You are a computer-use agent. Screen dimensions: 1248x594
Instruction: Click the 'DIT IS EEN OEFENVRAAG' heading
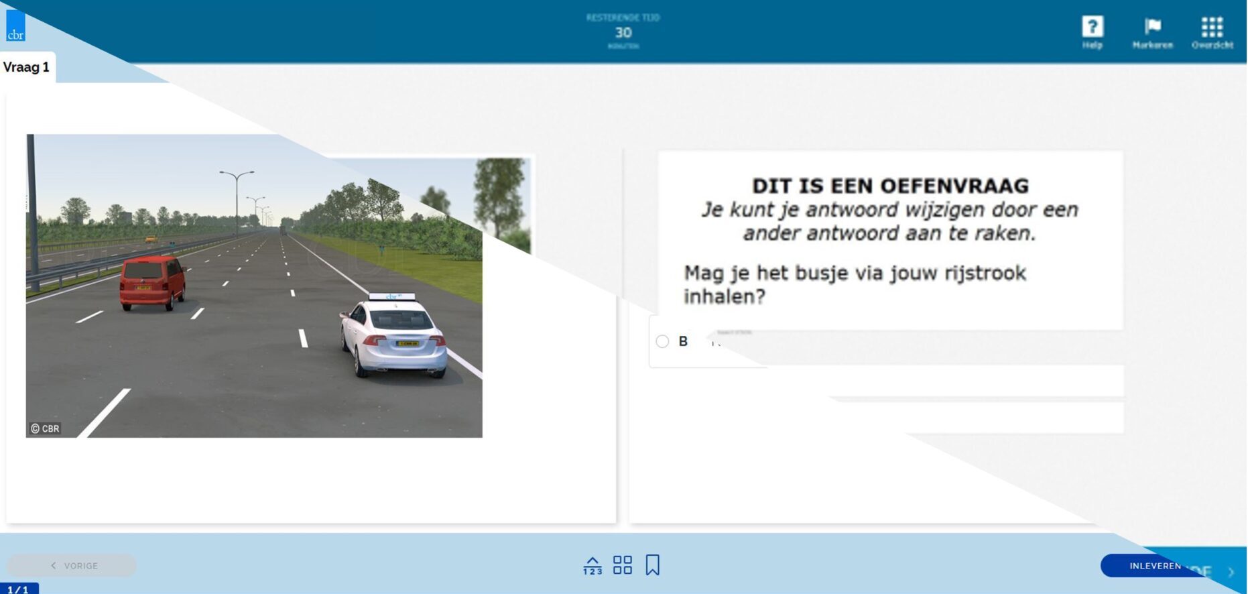(x=890, y=186)
